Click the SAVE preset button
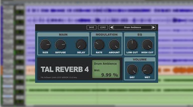Screen dimensions: 193x107 tap(91, 27)
